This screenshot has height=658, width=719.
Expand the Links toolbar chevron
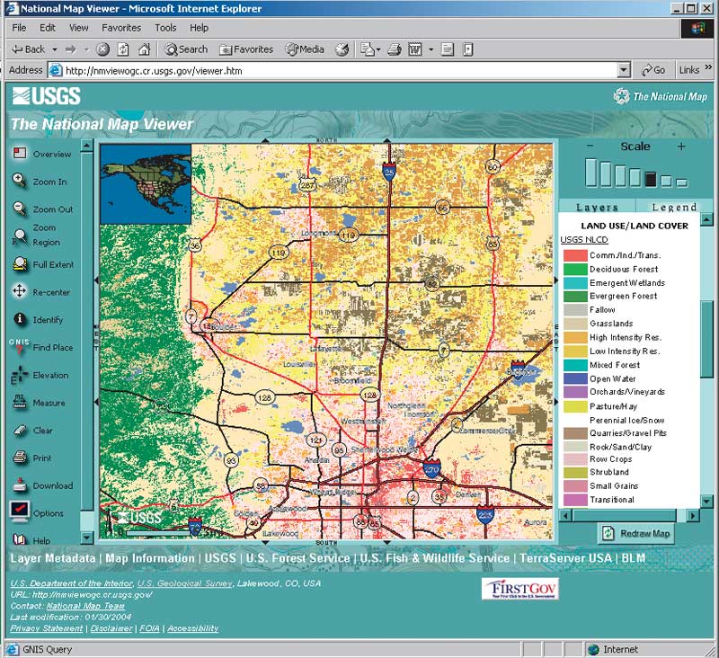pos(708,67)
